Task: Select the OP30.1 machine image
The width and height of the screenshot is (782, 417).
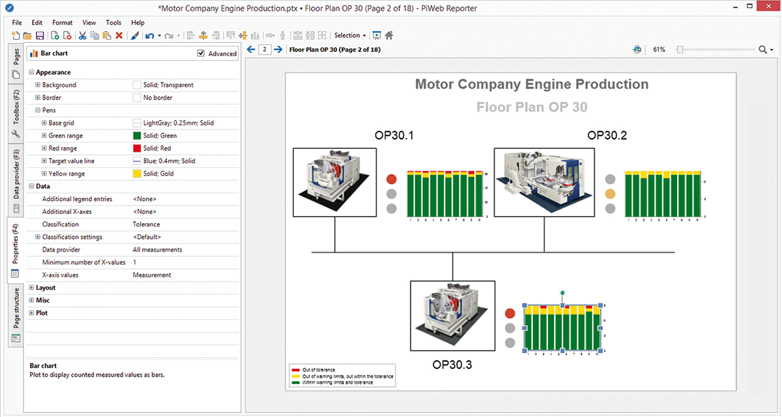Action: [x=335, y=182]
